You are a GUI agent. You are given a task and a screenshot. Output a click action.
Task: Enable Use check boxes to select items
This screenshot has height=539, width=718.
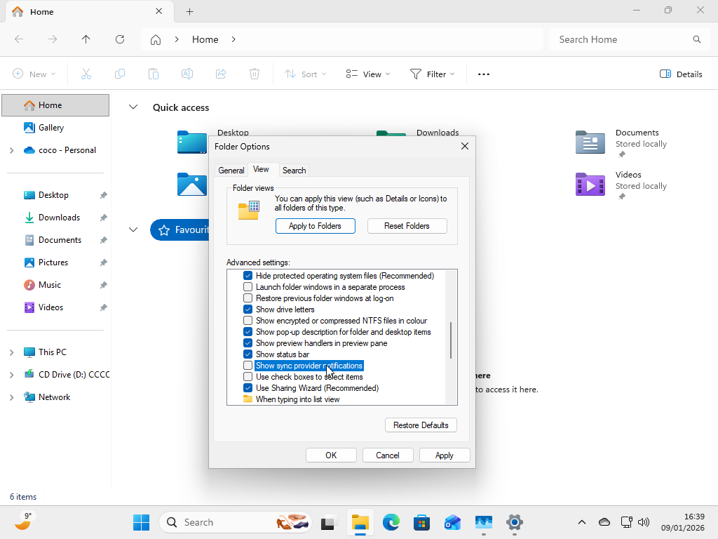pyautogui.click(x=248, y=376)
